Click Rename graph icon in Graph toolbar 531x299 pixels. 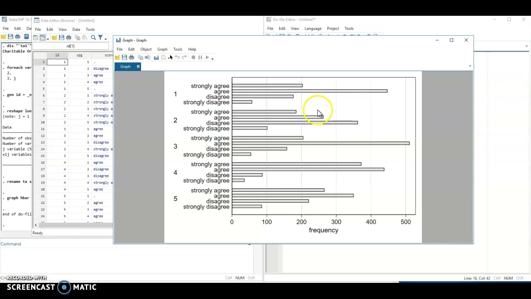click(147, 57)
